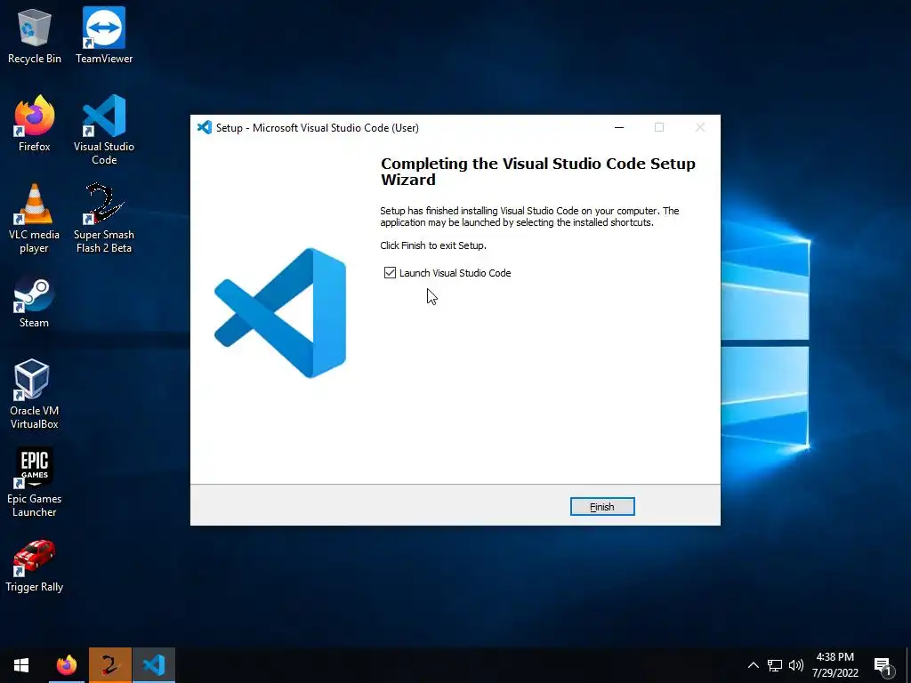This screenshot has height=683, width=911.
Task: Select Oracle VM VirtualBox desktop icon
Action: coord(35,394)
